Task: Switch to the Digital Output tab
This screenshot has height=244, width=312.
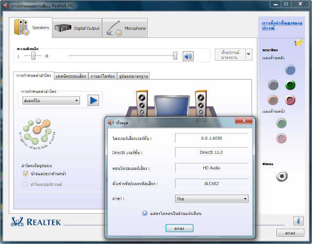Action: coord(77,28)
